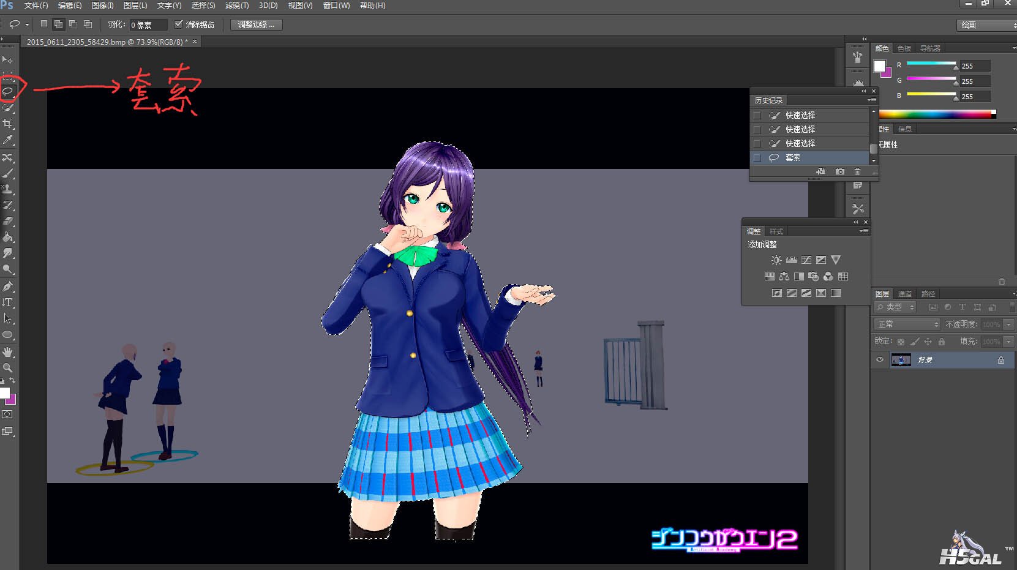
Task: Select the Clone Stamp tool
Action: pos(7,190)
